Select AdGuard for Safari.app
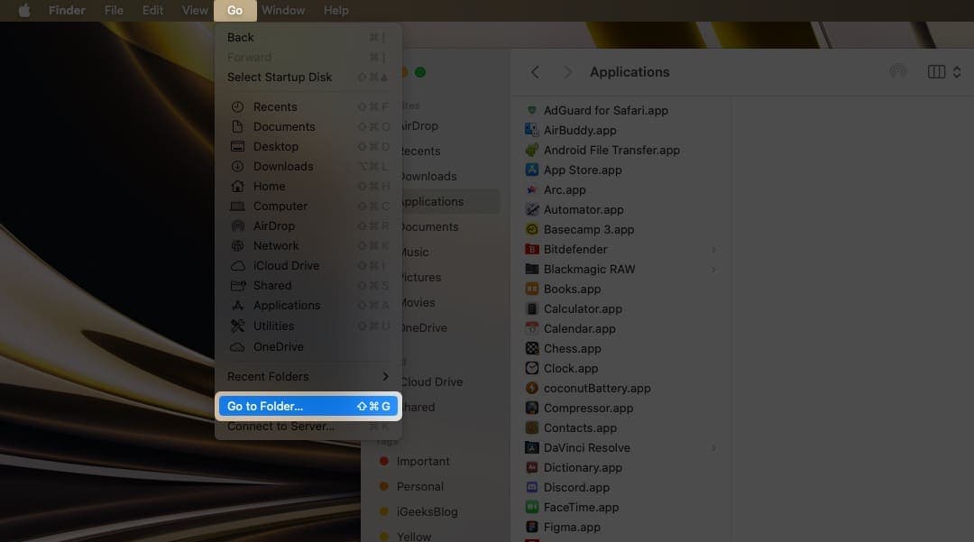974x542 pixels. pyautogui.click(x=606, y=111)
